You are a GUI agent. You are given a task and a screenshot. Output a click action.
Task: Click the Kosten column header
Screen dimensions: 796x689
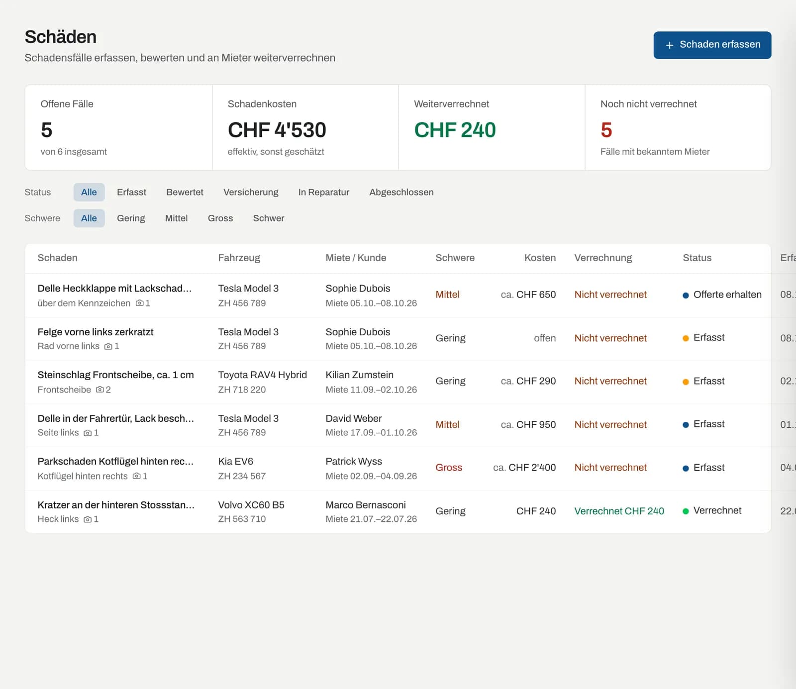(x=540, y=258)
